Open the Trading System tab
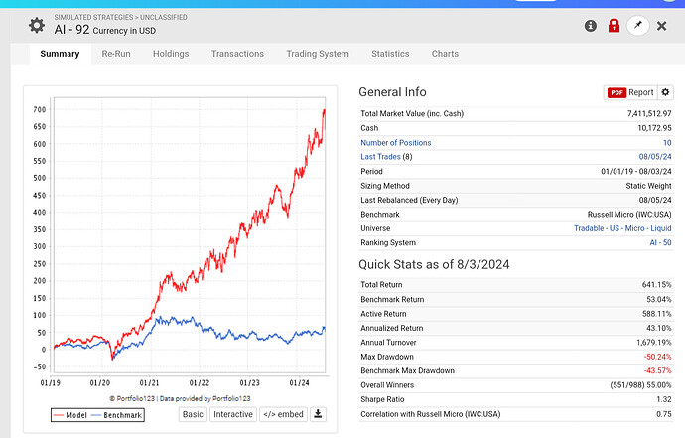This screenshot has width=685, height=438. coord(318,54)
